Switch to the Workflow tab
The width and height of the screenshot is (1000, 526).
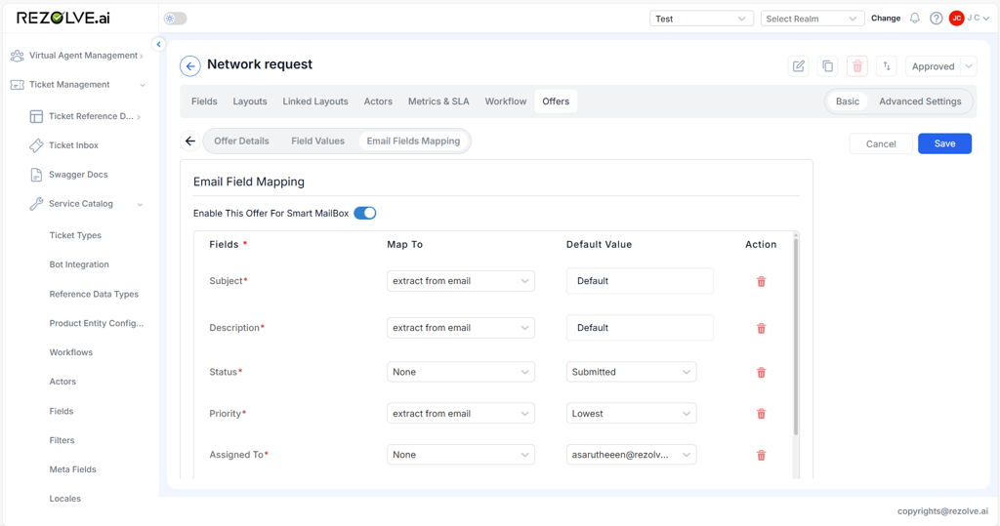pos(506,101)
